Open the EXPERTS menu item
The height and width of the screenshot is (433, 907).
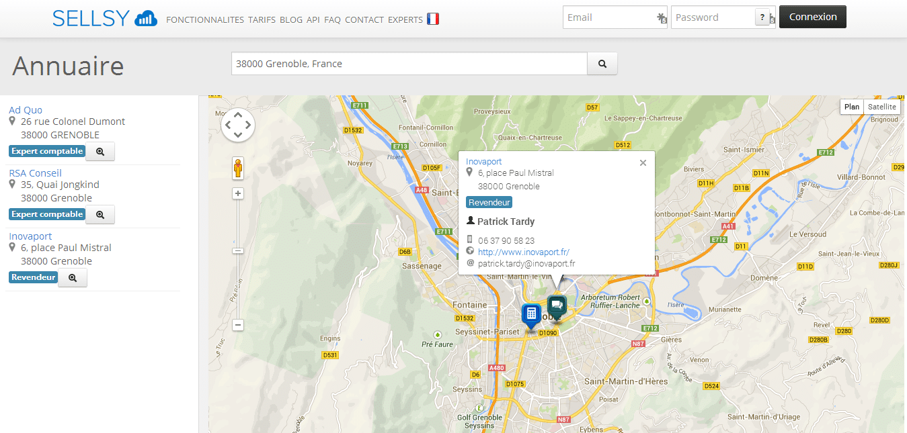click(x=405, y=19)
